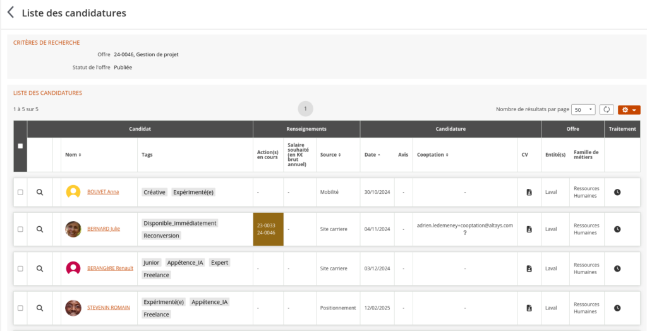This screenshot has height=331, width=647.
Task: Open STEVENIN ROMAIN candidate link
Action: [108, 308]
